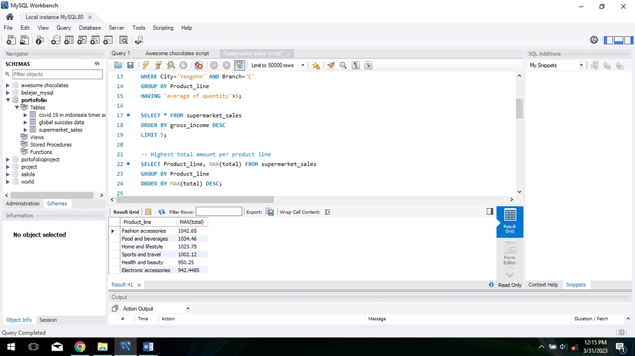Create a new view icon
Image resolution: width=635 pixels, height=356 pixels.
pyautogui.click(x=82, y=40)
